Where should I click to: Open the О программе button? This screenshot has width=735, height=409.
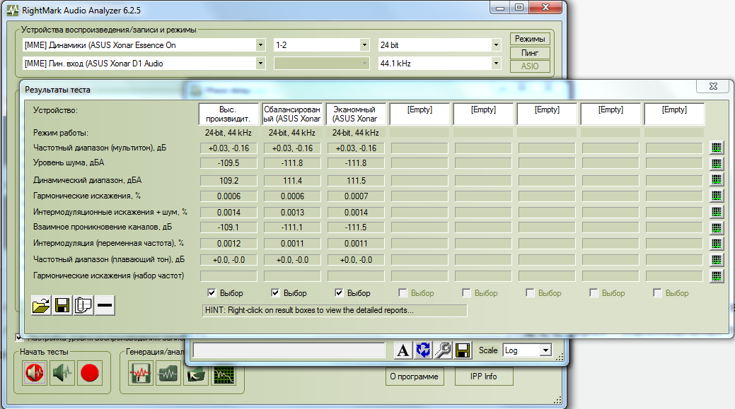[x=415, y=377]
